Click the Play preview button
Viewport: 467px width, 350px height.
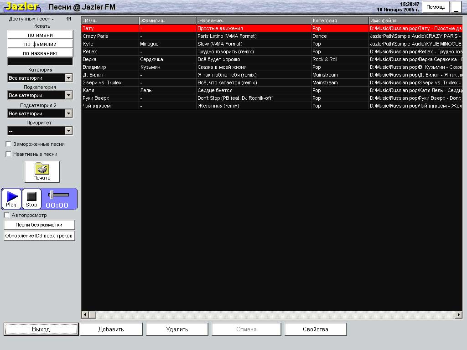tap(11, 199)
